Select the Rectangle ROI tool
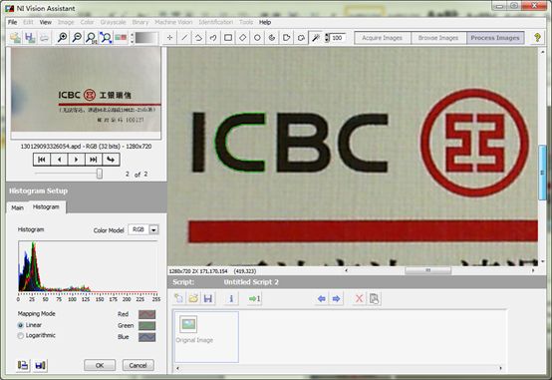The width and height of the screenshot is (552, 380). [x=228, y=37]
